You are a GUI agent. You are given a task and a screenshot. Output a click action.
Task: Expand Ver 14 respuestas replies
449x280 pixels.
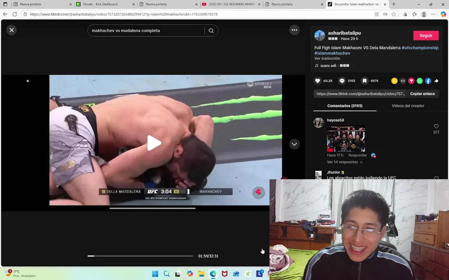[345, 162]
